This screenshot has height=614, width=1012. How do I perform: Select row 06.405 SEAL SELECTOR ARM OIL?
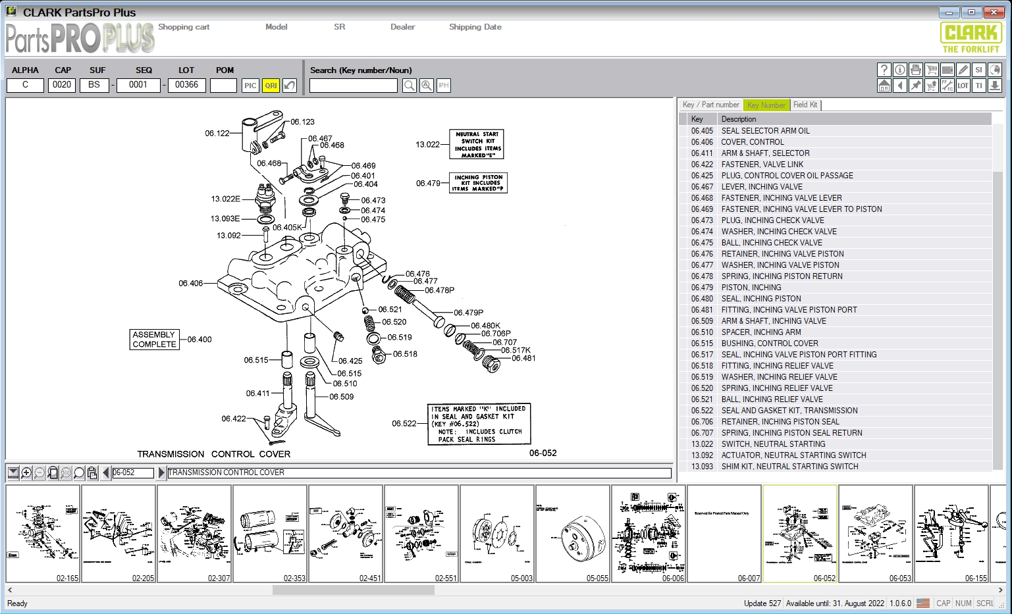pos(835,131)
